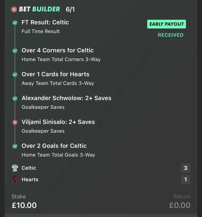Click the red lost-bet cross beside Bet Builder

[14, 9]
